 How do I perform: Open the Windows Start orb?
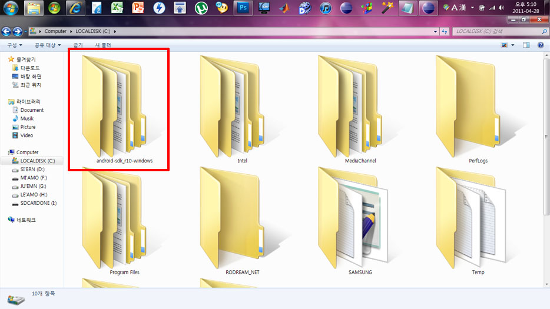(11, 8)
